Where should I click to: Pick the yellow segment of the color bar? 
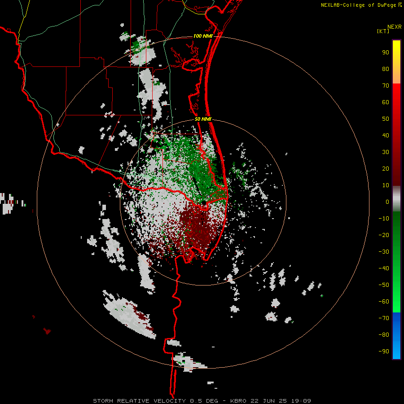click(x=396, y=62)
